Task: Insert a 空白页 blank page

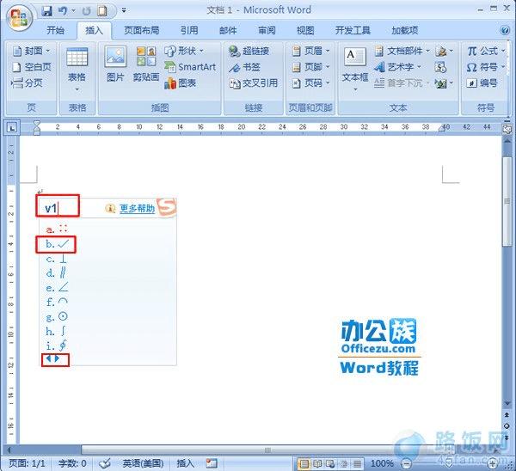Action: (32, 67)
